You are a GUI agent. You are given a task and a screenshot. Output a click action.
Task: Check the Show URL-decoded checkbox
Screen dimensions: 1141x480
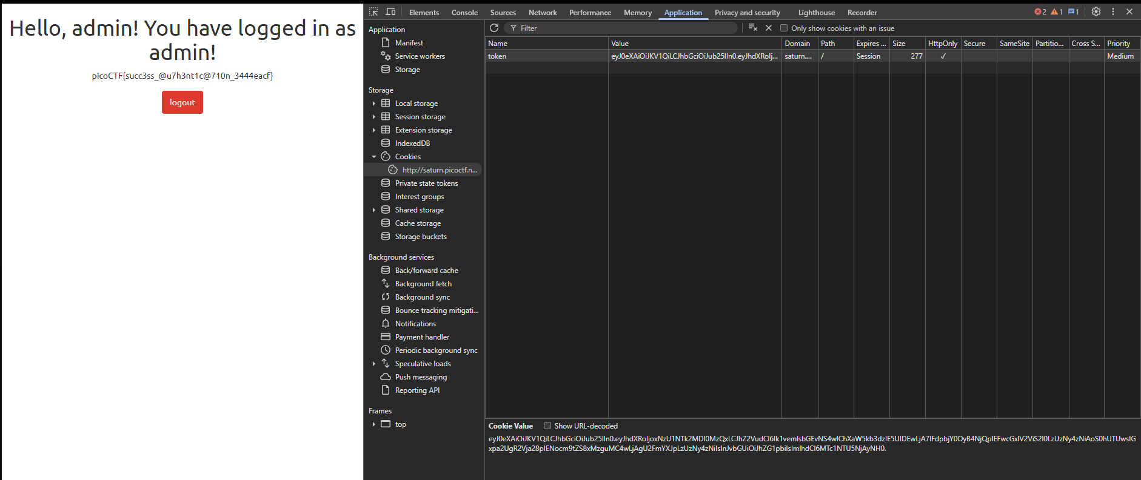[547, 426]
